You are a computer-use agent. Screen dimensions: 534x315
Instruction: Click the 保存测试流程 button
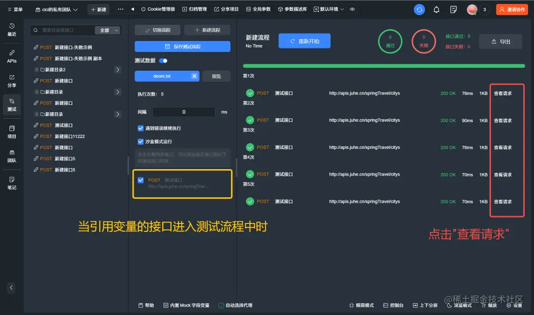click(x=182, y=46)
